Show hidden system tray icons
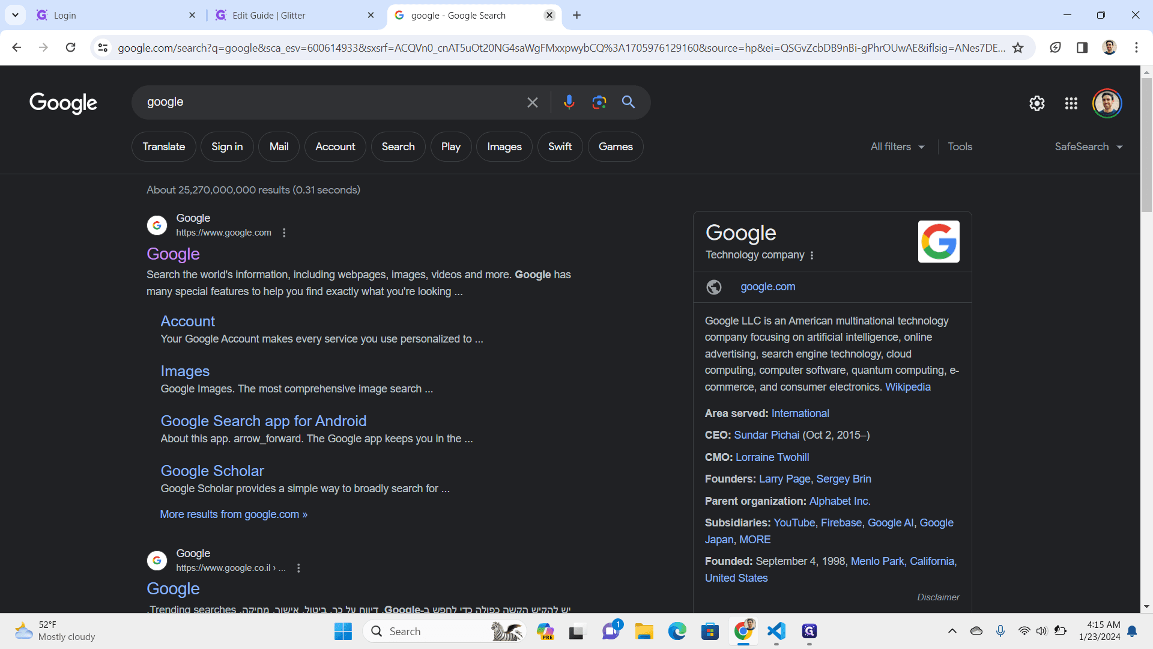 [952, 631]
